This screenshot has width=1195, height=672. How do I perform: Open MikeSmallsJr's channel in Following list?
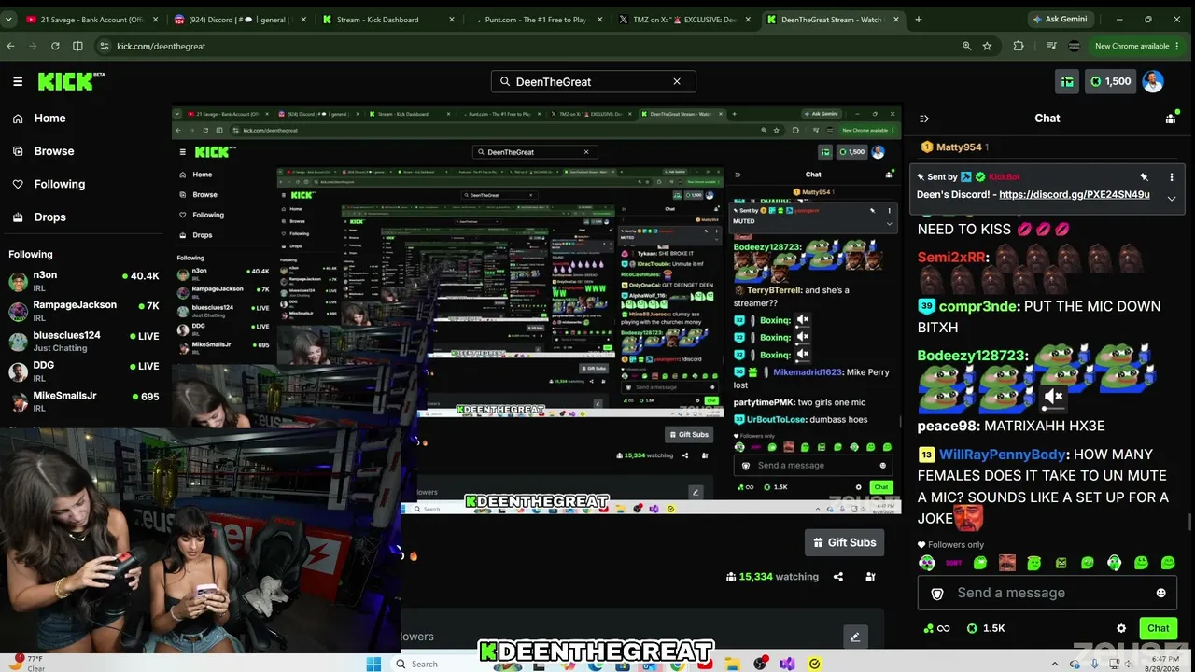[84, 401]
